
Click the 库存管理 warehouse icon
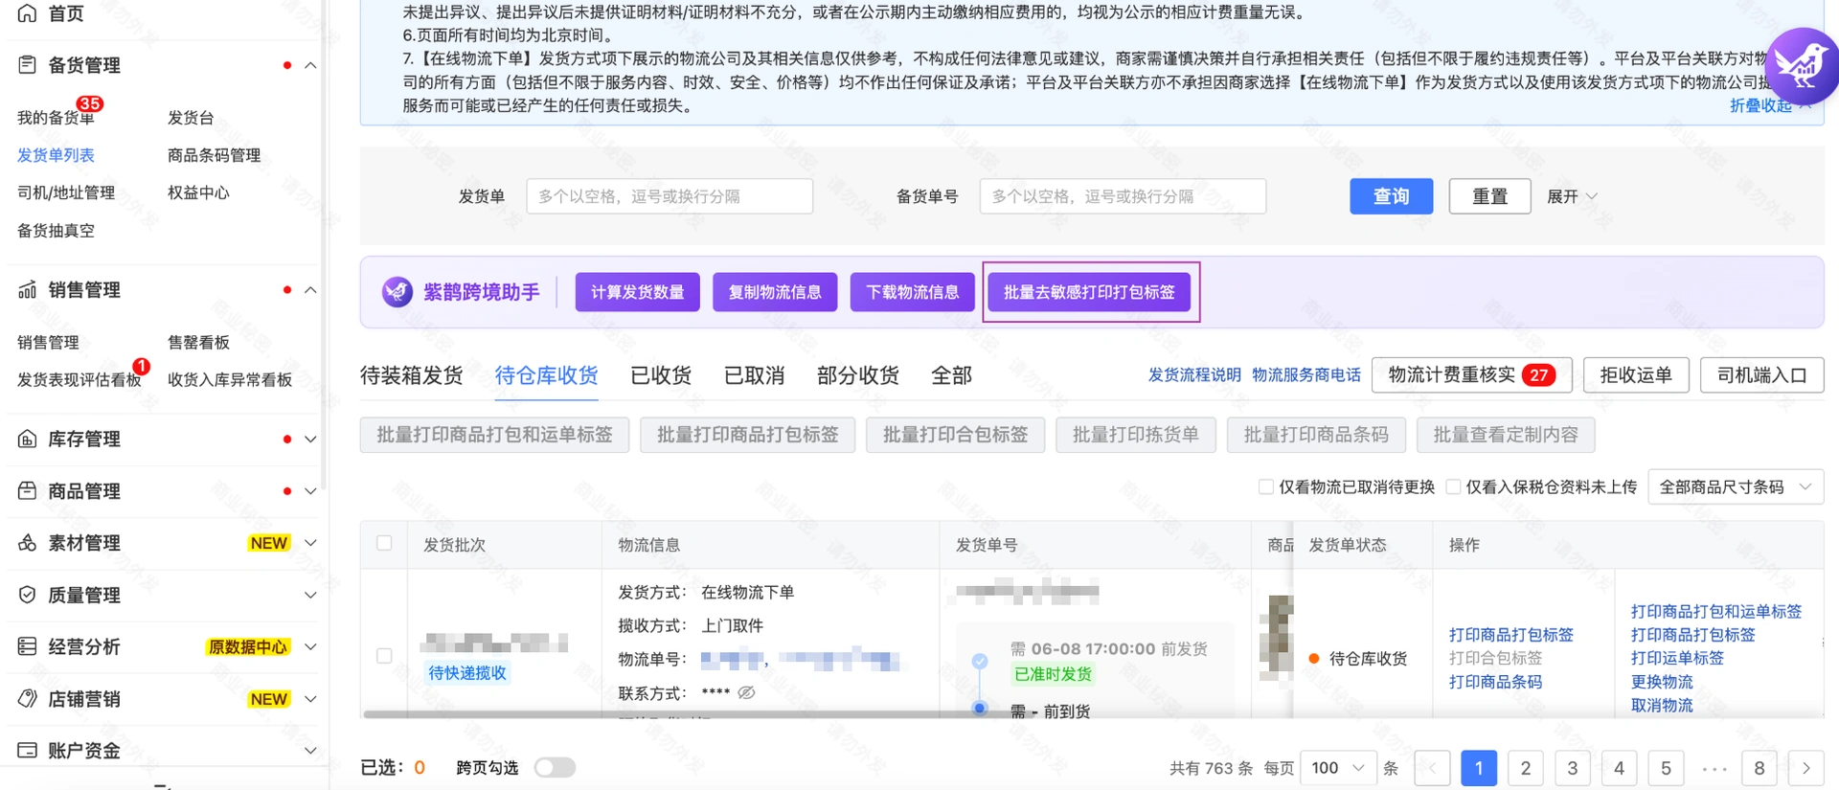[27, 439]
